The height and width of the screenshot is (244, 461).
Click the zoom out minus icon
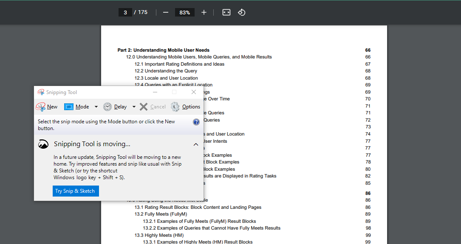coord(166,12)
